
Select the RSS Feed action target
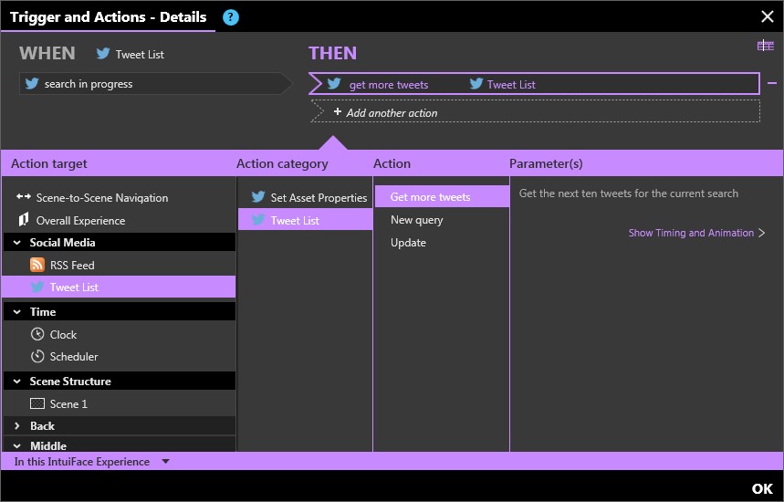pos(119,265)
